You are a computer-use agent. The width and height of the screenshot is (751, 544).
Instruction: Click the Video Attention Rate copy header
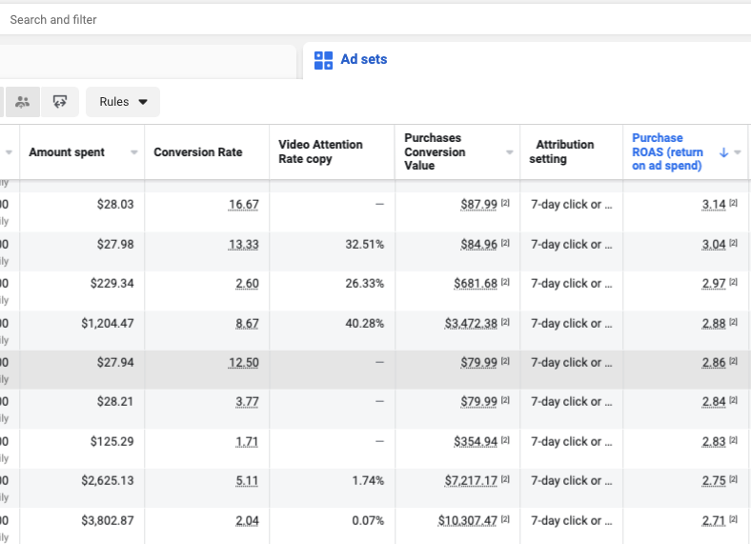[320, 152]
